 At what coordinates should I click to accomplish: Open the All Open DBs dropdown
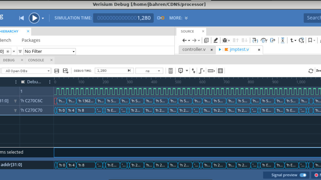[x=26, y=71]
